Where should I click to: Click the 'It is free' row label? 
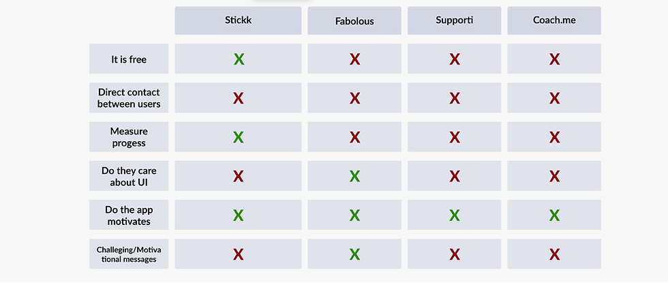point(129,59)
